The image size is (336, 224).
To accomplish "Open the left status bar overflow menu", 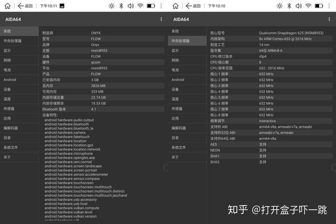I will coord(161,6).
